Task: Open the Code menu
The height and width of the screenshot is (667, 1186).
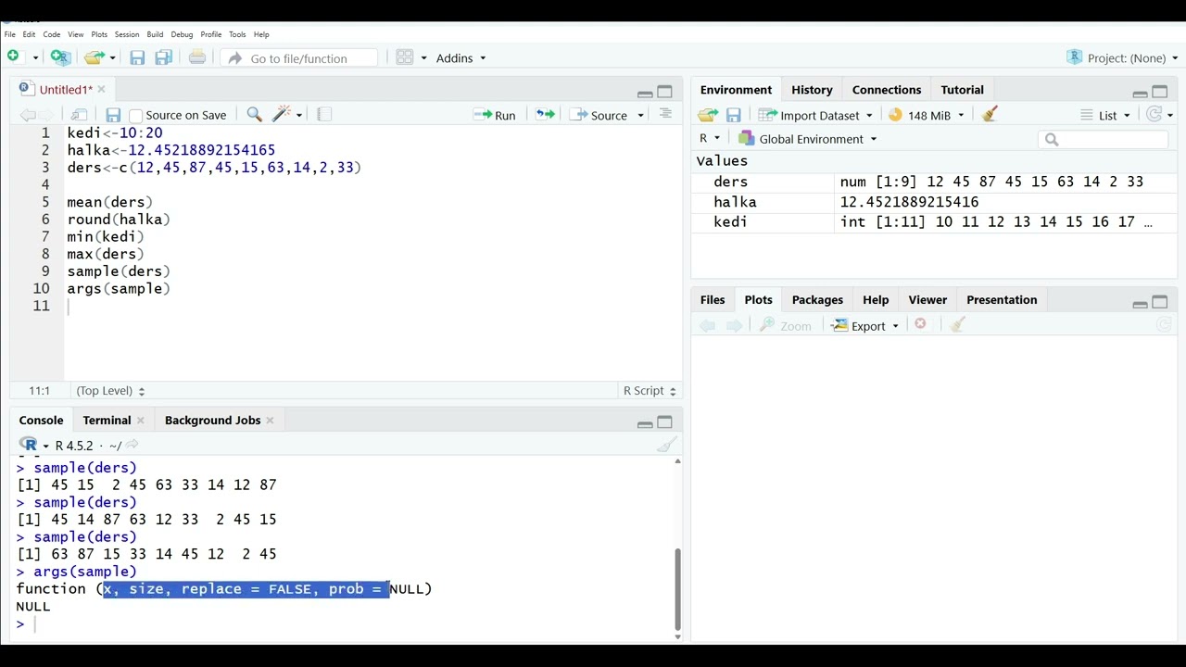Action: click(52, 34)
